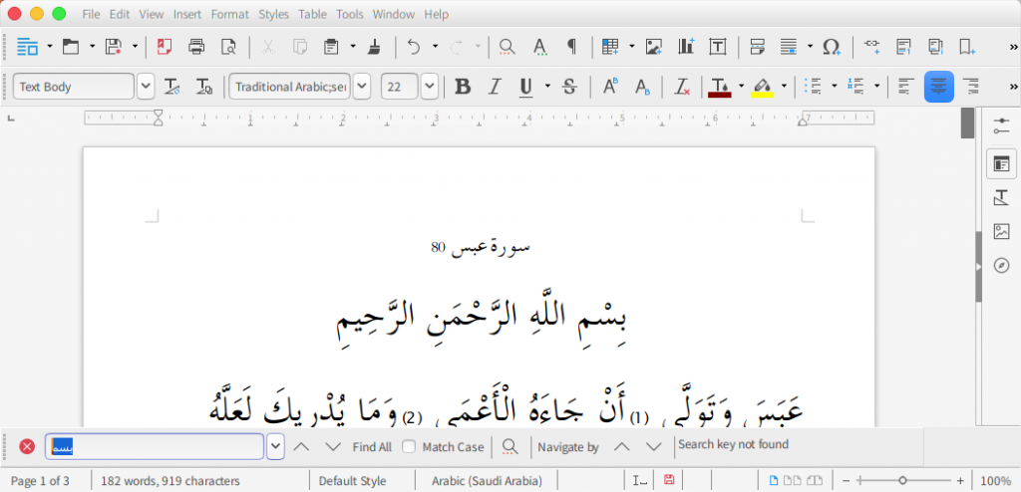Enable the Match Case checkbox
Viewport: 1021px width, 492px height.
[x=409, y=447]
